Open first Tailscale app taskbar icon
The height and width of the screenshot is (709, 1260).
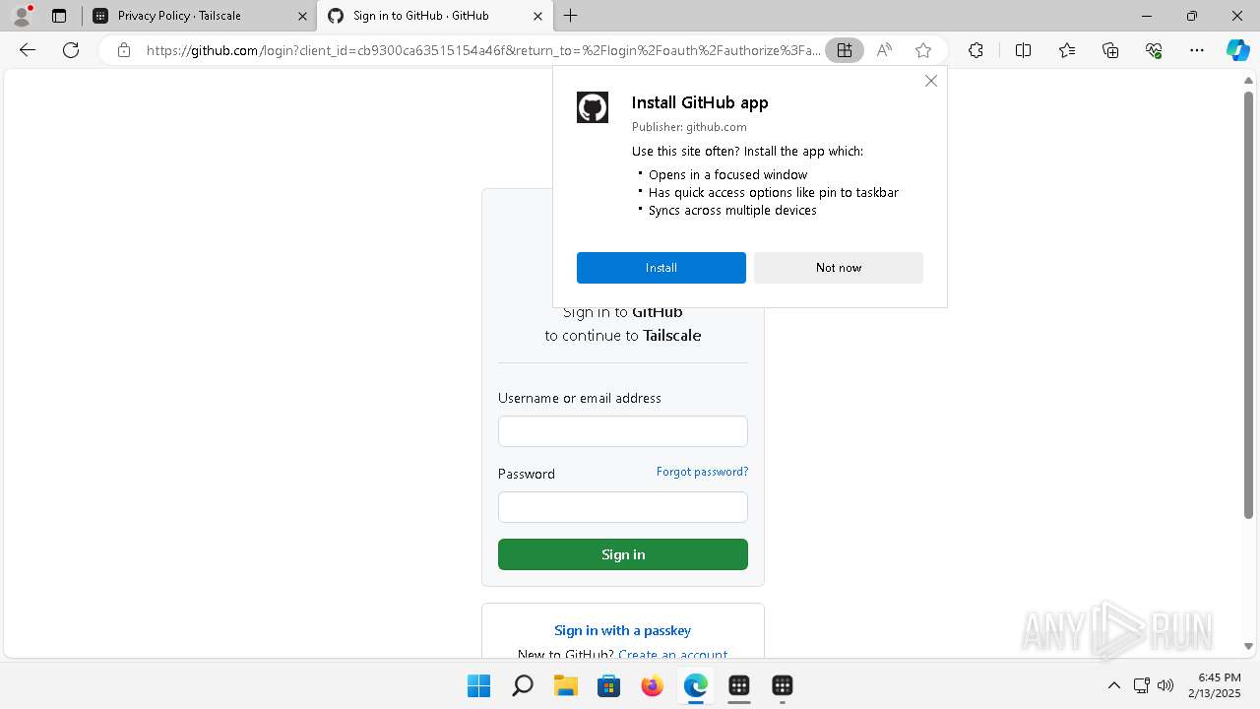739,685
